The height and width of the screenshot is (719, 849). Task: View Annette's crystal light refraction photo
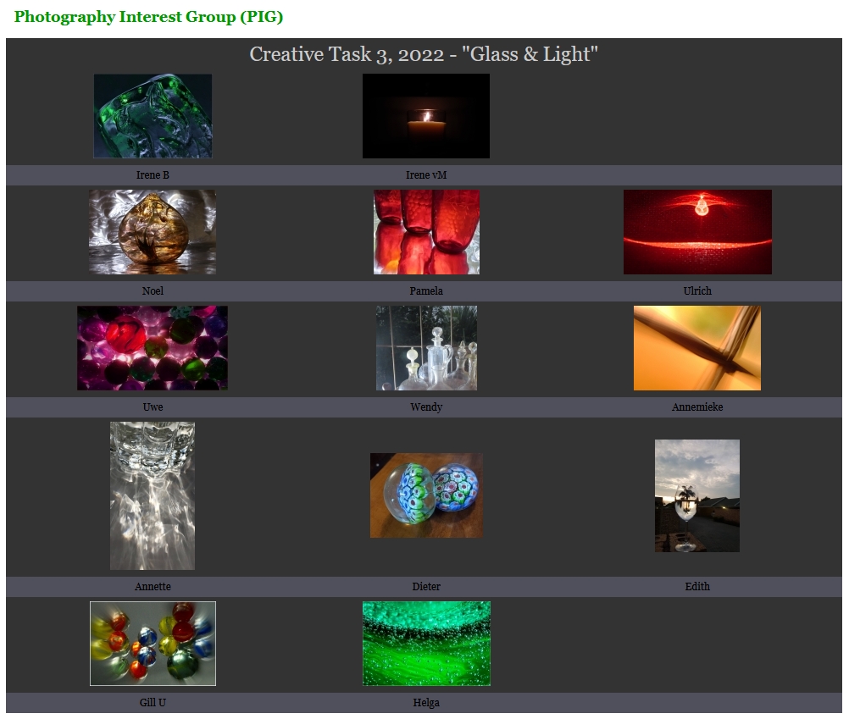[153, 495]
